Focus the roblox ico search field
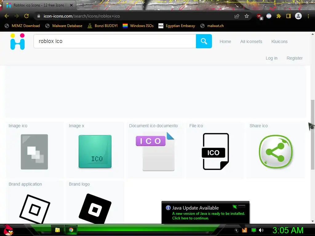 (x=115, y=41)
